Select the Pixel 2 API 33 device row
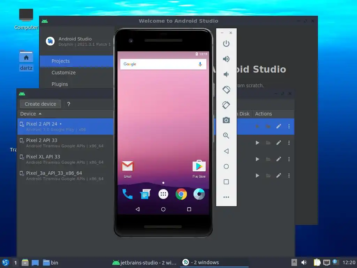The height and width of the screenshot is (268, 357). point(66,143)
